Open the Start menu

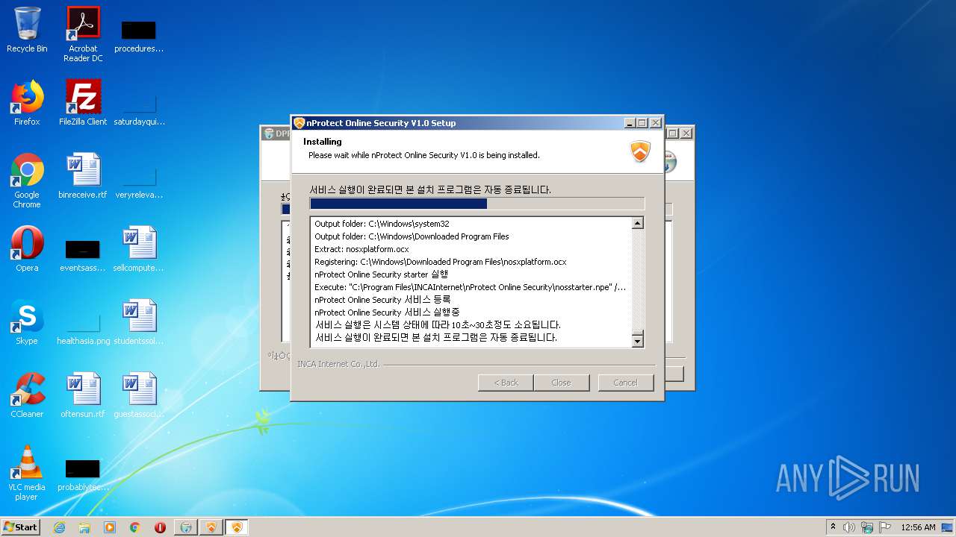(x=21, y=527)
